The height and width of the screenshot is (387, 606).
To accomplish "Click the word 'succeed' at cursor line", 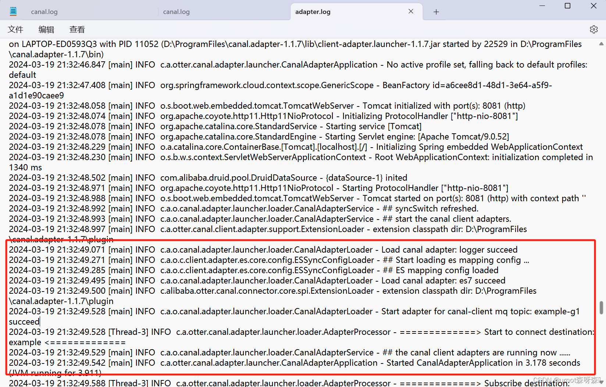I will 24,322.
